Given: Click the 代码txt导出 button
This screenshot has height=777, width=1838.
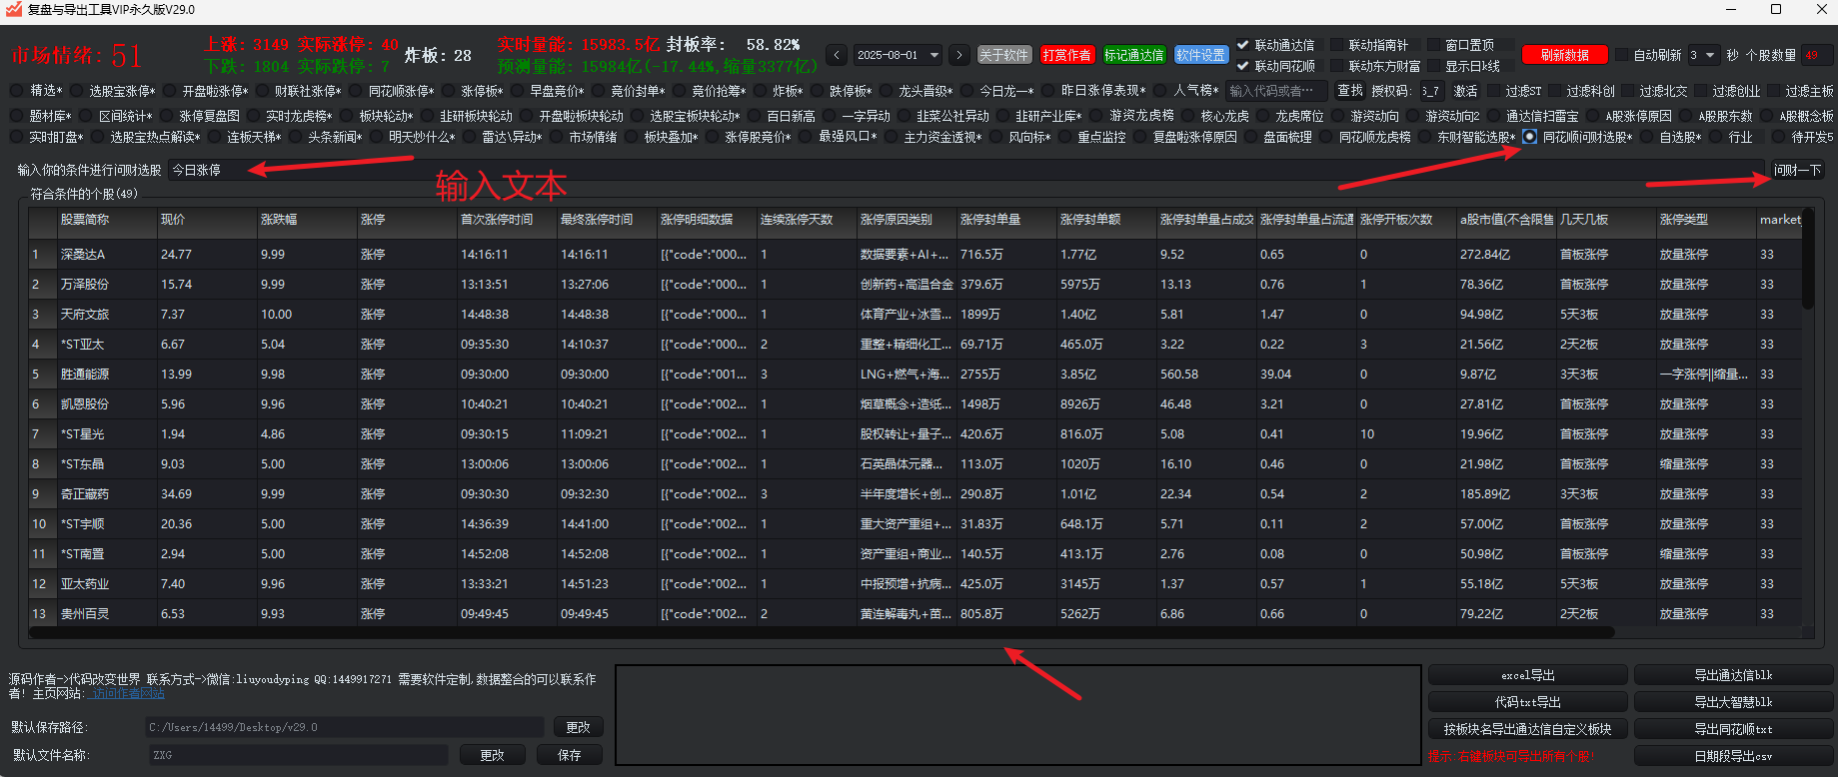Looking at the screenshot, I should tap(1528, 702).
